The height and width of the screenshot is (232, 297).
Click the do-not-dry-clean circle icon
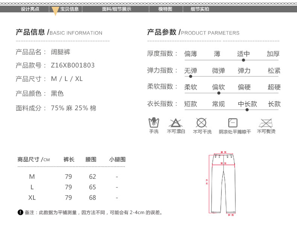click(x=202, y=123)
